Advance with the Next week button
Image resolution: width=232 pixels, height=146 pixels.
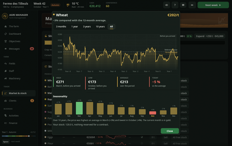213,5
